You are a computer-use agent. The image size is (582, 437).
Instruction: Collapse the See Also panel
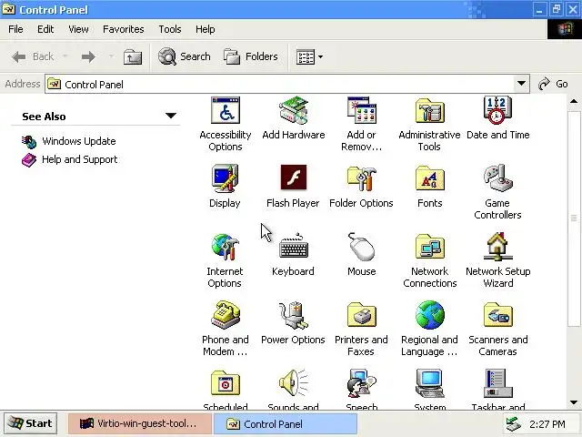tap(171, 116)
